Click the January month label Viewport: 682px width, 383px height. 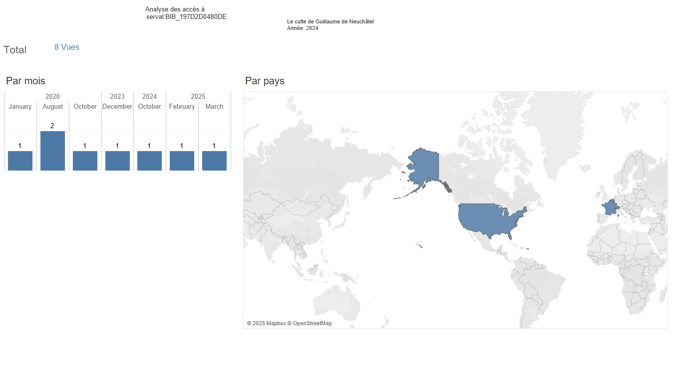[20, 106]
